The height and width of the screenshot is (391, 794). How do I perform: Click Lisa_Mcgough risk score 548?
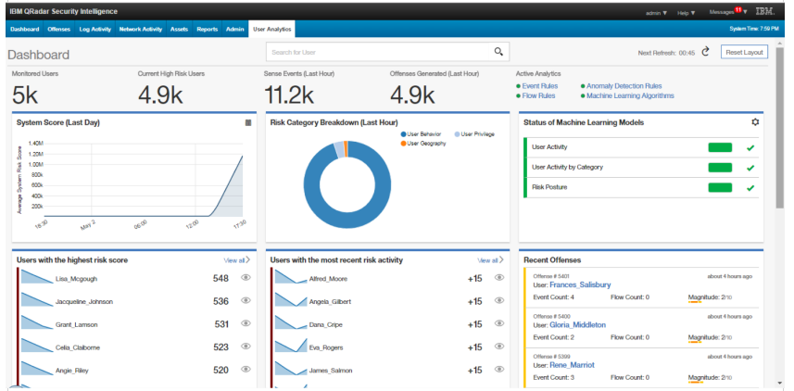221,278
